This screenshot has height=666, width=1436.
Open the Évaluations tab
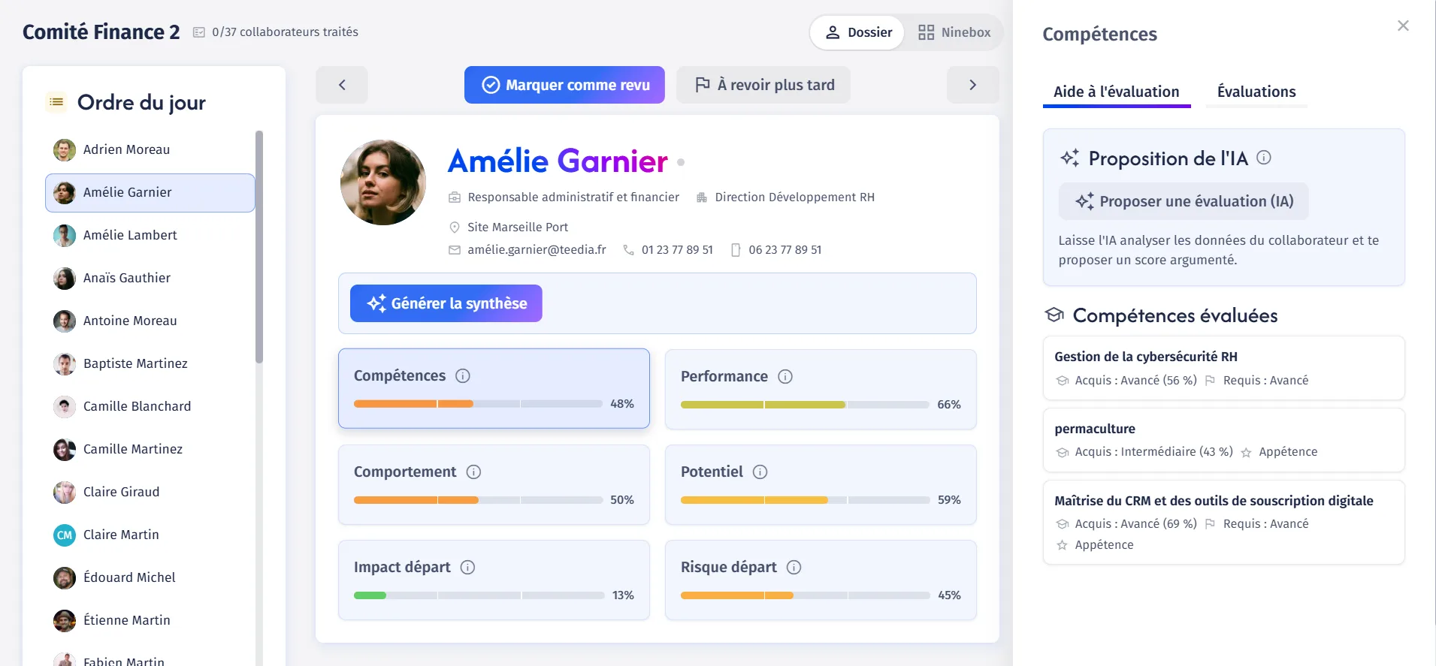(x=1256, y=92)
